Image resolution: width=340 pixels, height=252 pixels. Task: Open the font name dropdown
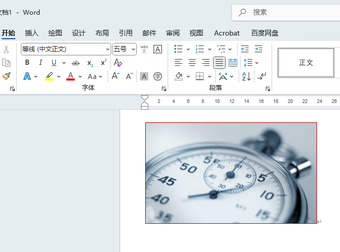coord(108,49)
